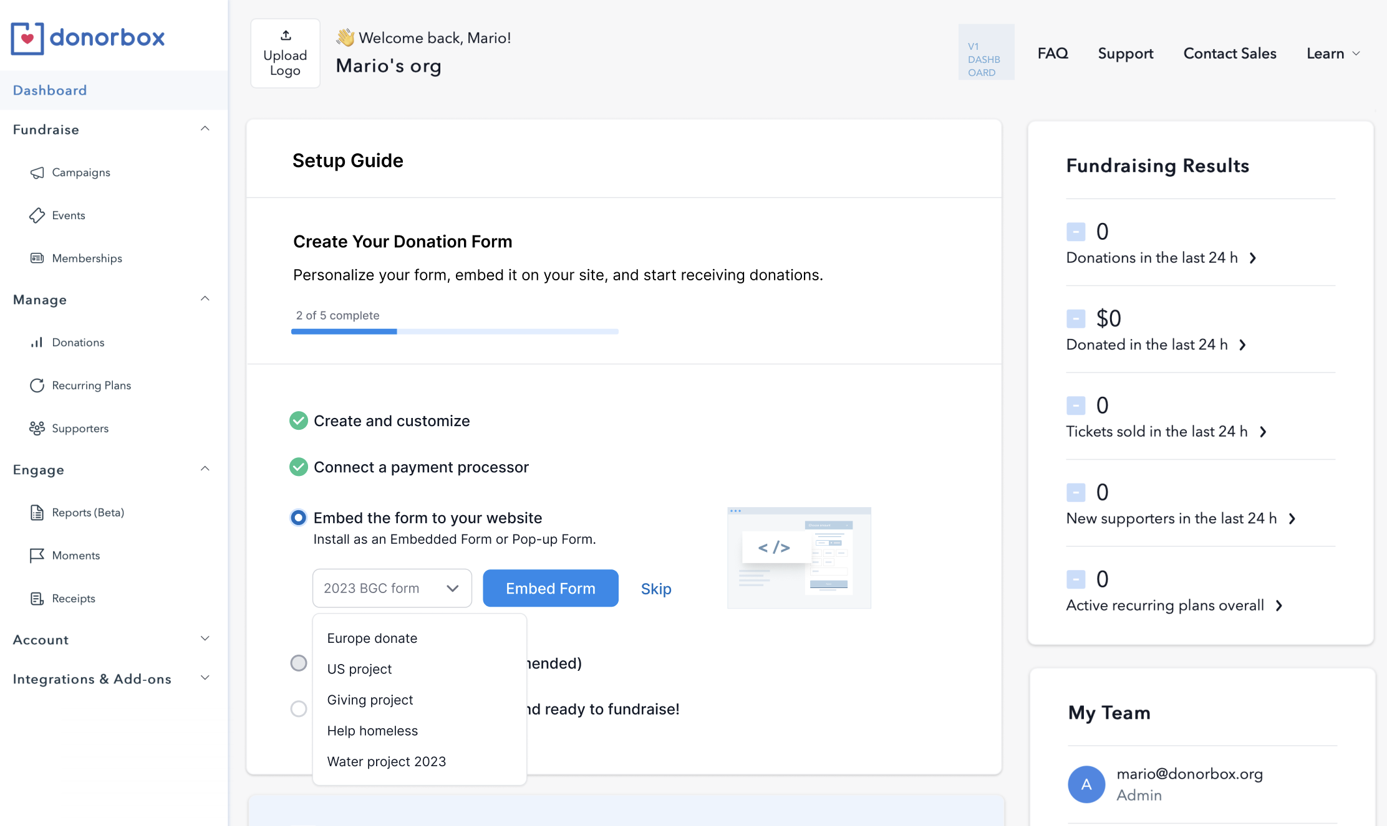1387x826 pixels.
Task: Select the 'Embed the form to your website' radio button
Action: 299,518
